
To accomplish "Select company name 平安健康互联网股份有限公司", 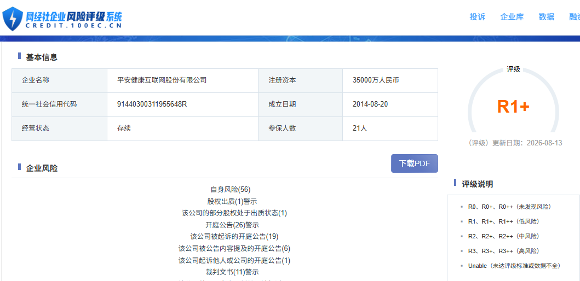I will pyautogui.click(x=162, y=80).
